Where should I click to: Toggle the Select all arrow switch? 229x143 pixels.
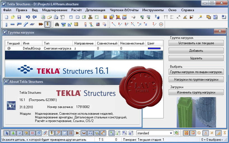coord(7,133)
